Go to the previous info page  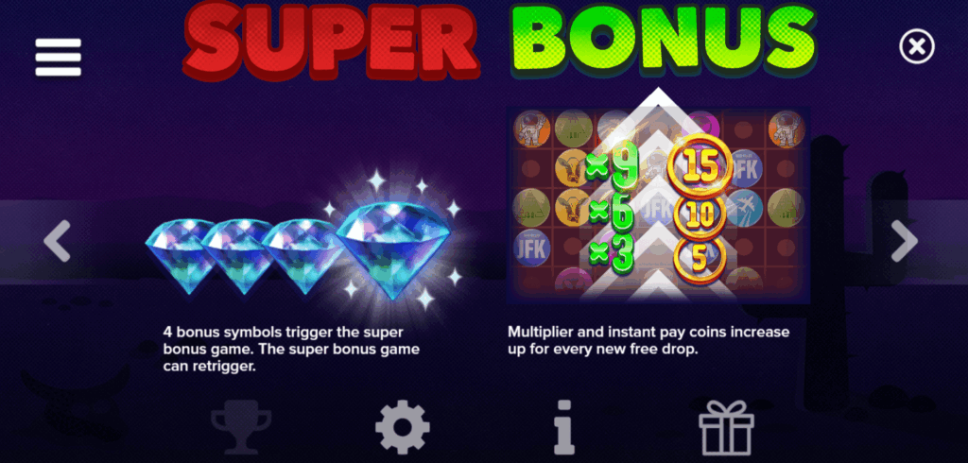58,241
